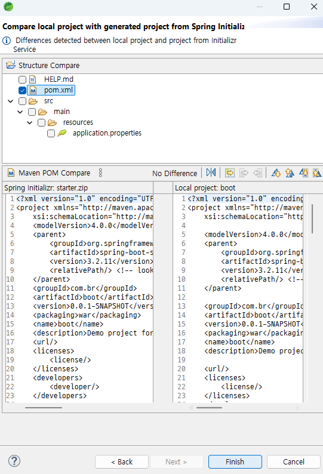Click the pom.xml Maven file icon
Screen dimensions: 323x474
[33, 90]
